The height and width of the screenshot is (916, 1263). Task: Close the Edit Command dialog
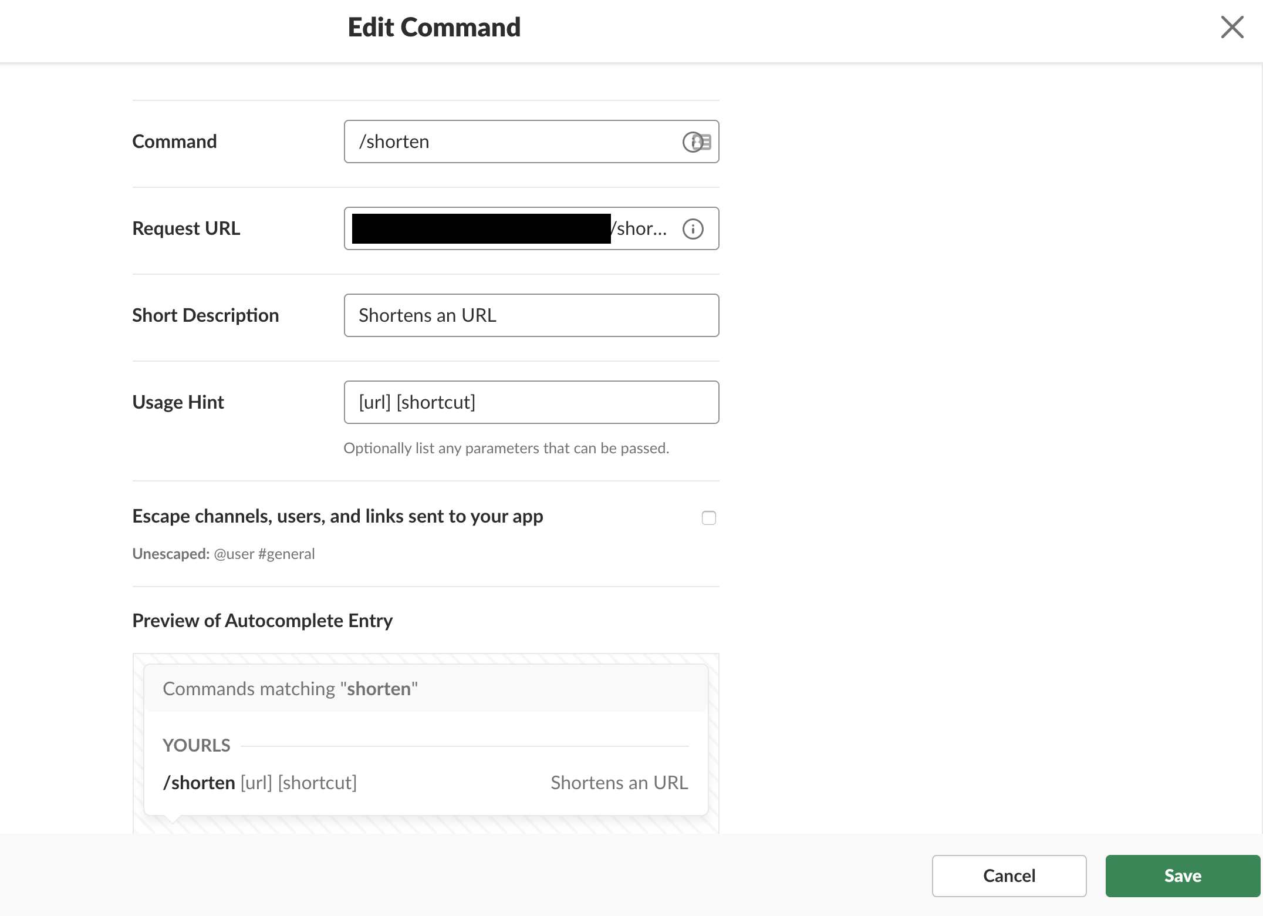1232,27
